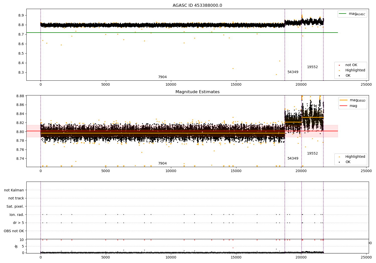Click the green line sample in the mag AGASC legend
The width and height of the screenshot is (376, 263).
pyautogui.click(x=342, y=14)
